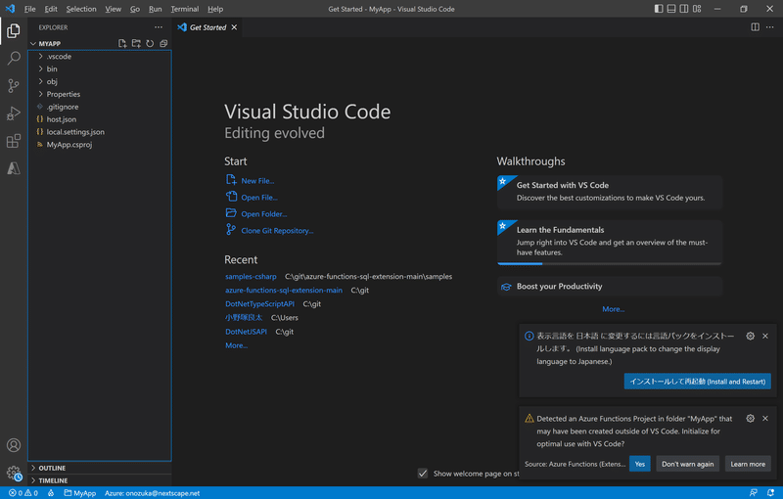This screenshot has width=783, height=499.
Task: Open the Accounts menu icon
Action: [14, 445]
